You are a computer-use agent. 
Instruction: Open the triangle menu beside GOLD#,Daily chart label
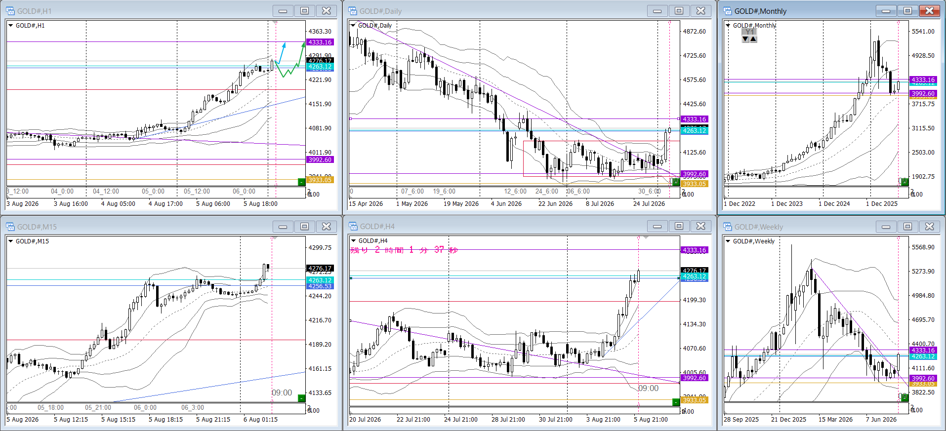tap(353, 25)
